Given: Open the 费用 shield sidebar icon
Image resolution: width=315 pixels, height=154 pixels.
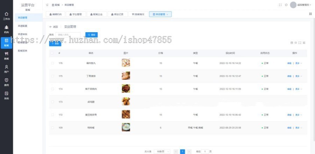Looking at the screenshot, I should [6, 80].
